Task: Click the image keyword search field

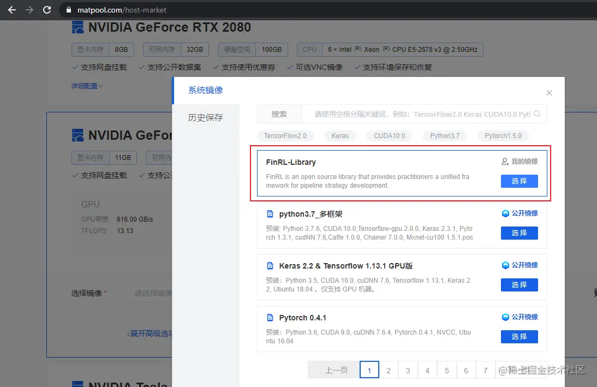Action: 424,114
